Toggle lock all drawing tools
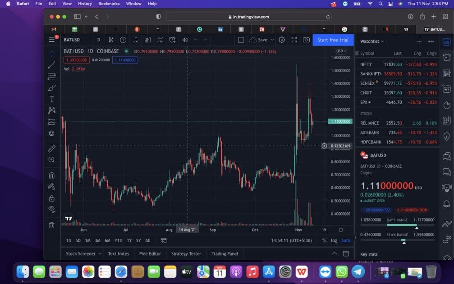 tap(51, 198)
